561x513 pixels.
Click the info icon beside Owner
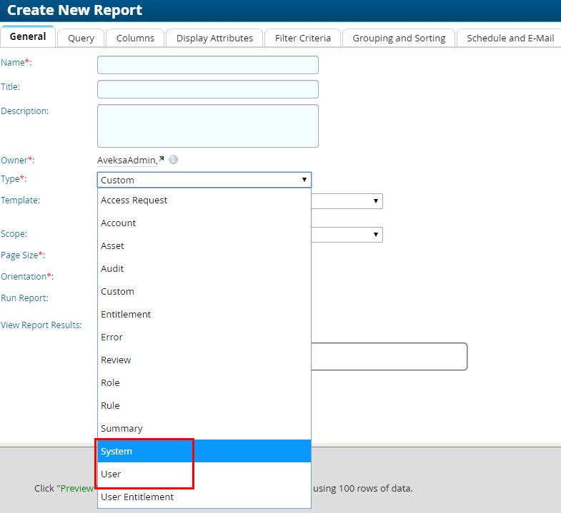[173, 160]
